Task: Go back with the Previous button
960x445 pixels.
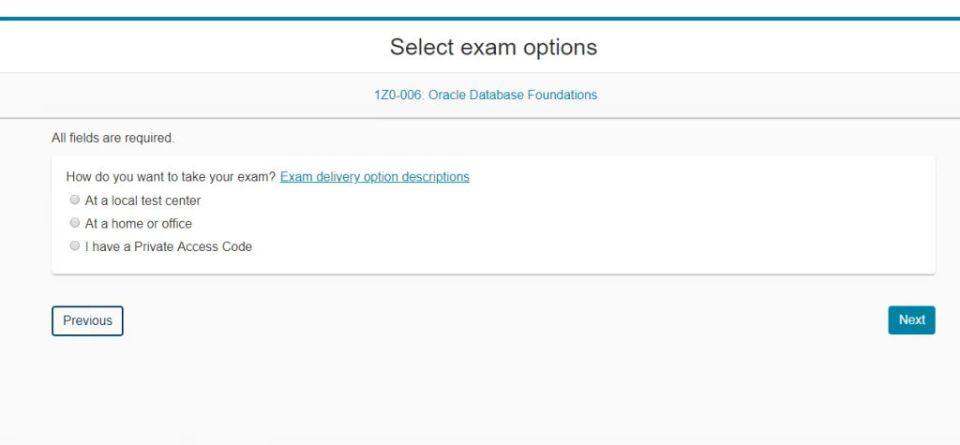Action: pos(87,320)
